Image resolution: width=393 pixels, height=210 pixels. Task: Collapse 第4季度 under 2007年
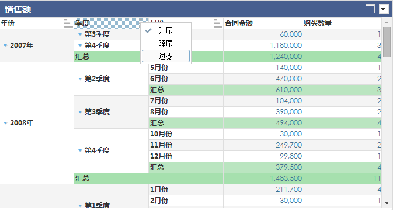point(80,45)
